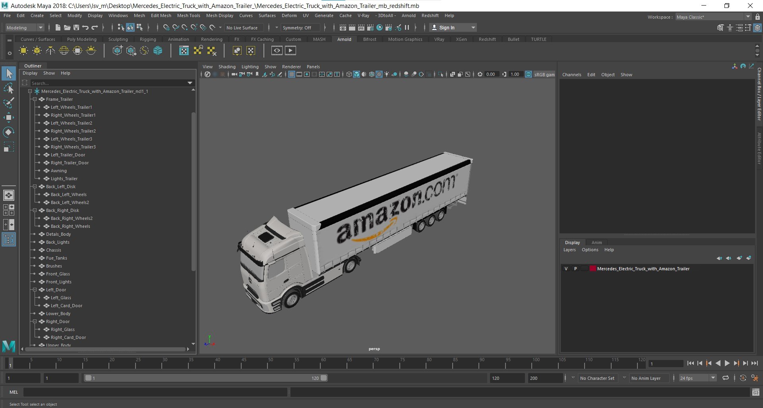
Task: Save the scene with the disk icon
Action: coord(76,27)
